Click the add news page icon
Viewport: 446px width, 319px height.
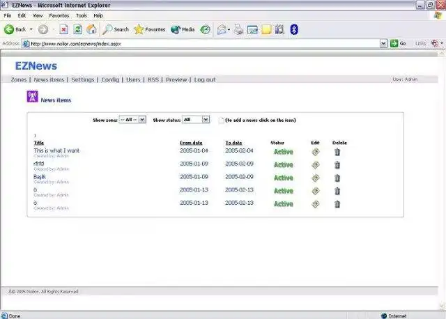click(x=221, y=120)
